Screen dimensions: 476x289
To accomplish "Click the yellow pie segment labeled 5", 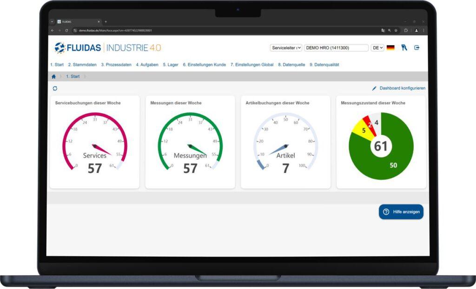I will (x=360, y=131).
